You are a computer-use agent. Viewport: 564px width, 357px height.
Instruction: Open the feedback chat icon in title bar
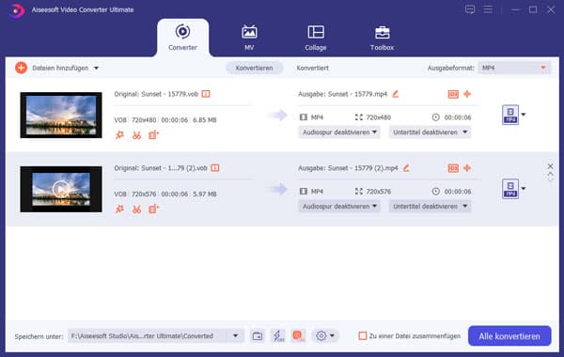click(x=470, y=9)
